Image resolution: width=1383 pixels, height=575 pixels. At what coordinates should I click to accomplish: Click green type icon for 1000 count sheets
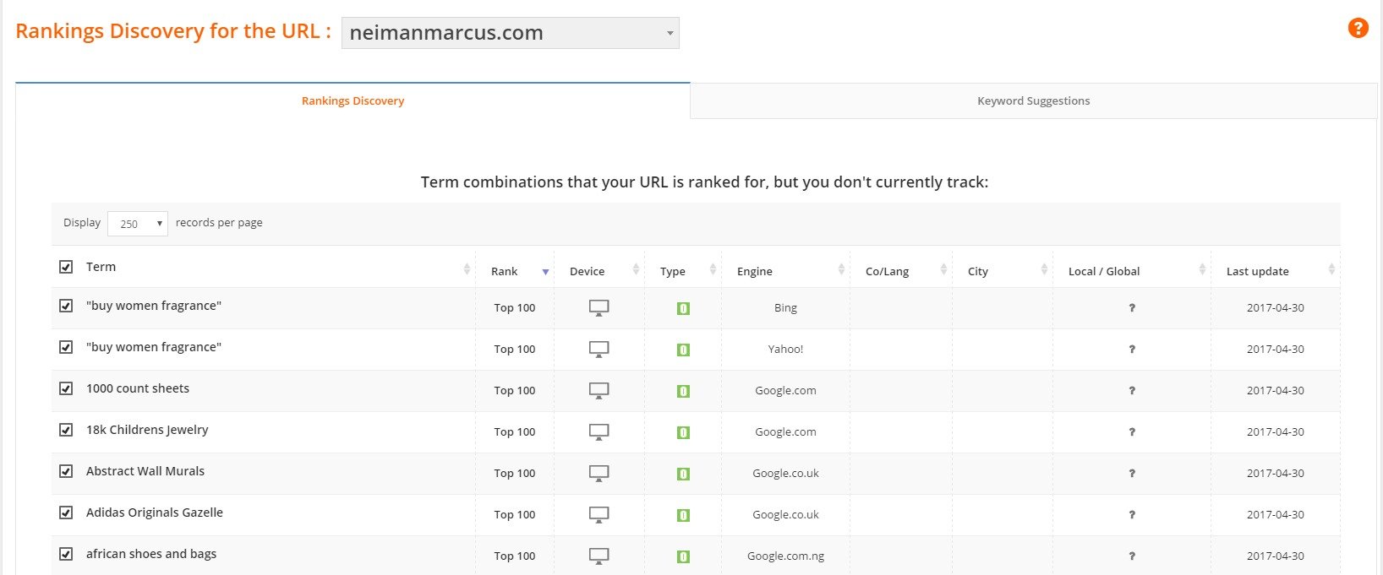[683, 391]
